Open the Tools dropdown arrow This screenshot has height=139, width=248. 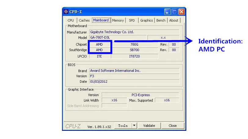pyautogui.click(x=134, y=126)
